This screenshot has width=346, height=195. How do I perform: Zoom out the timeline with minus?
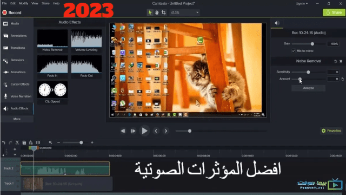tap(58, 142)
